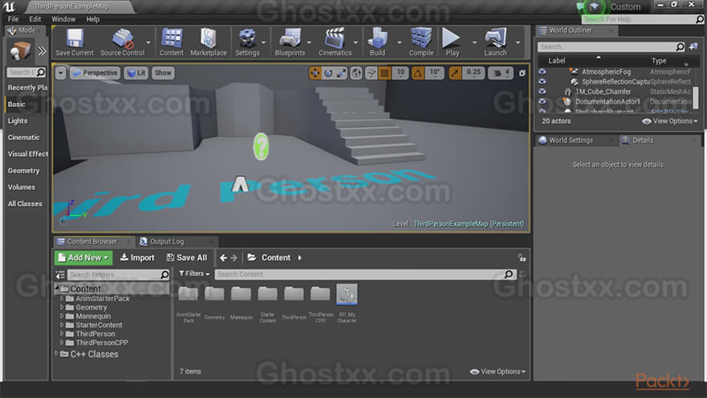Click Import in Content Browser

tap(137, 257)
